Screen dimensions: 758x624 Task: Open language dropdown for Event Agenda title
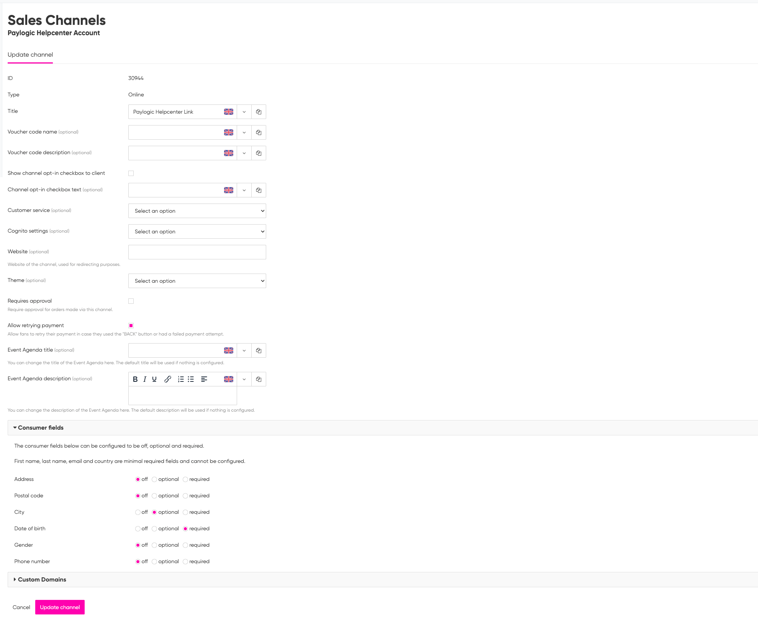click(244, 350)
